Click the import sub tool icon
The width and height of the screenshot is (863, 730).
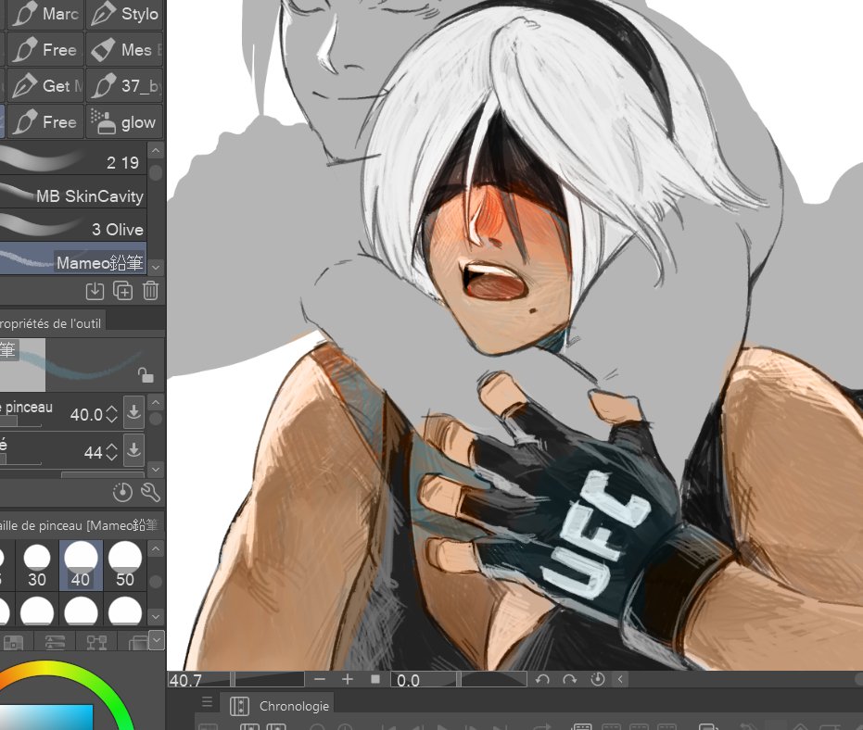pyautogui.click(x=95, y=291)
